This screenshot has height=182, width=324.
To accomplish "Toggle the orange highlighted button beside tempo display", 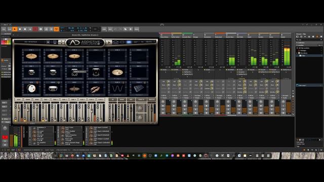I will coord(56,29).
